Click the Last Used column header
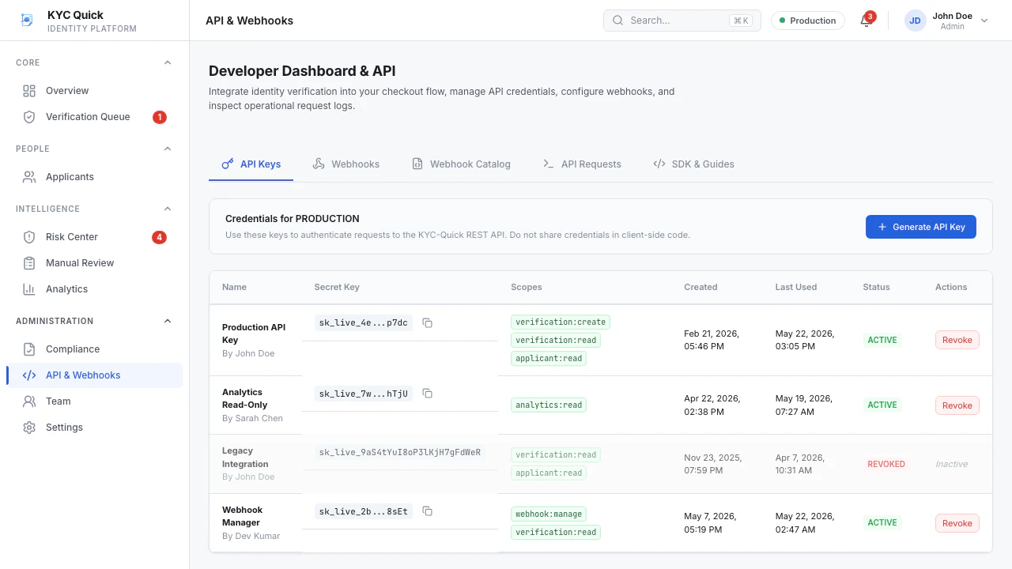The height and width of the screenshot is (569, 1012). 796,288
